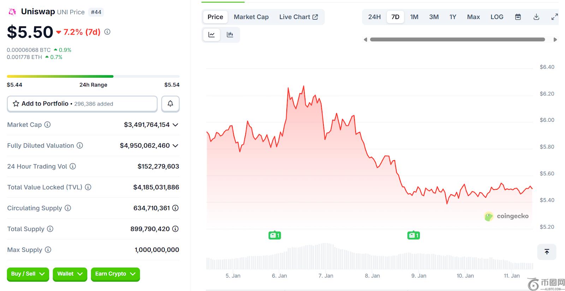
Task: Open the calendar date range picker
Action: coord(518,17)
